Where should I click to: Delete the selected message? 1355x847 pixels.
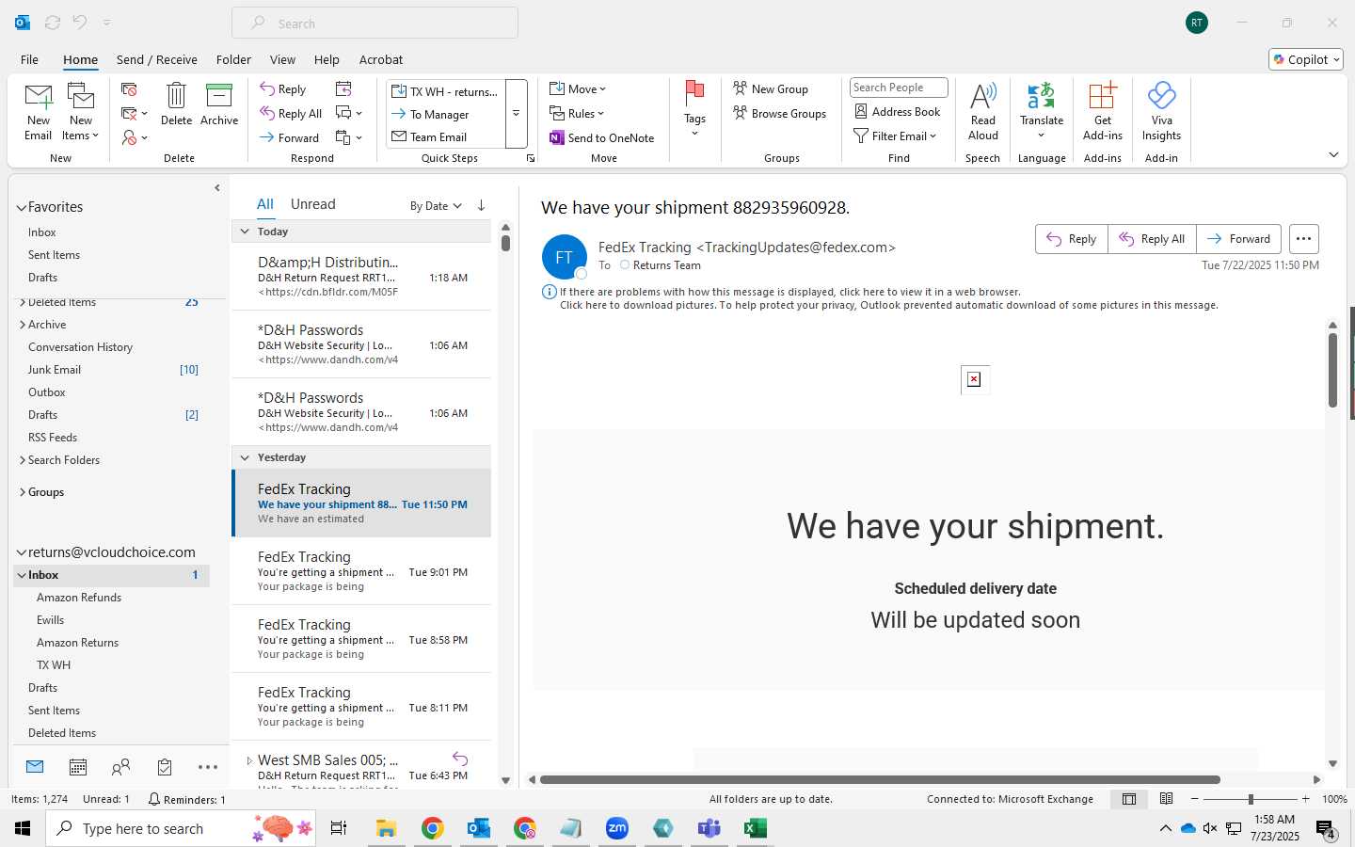point(176,104)
